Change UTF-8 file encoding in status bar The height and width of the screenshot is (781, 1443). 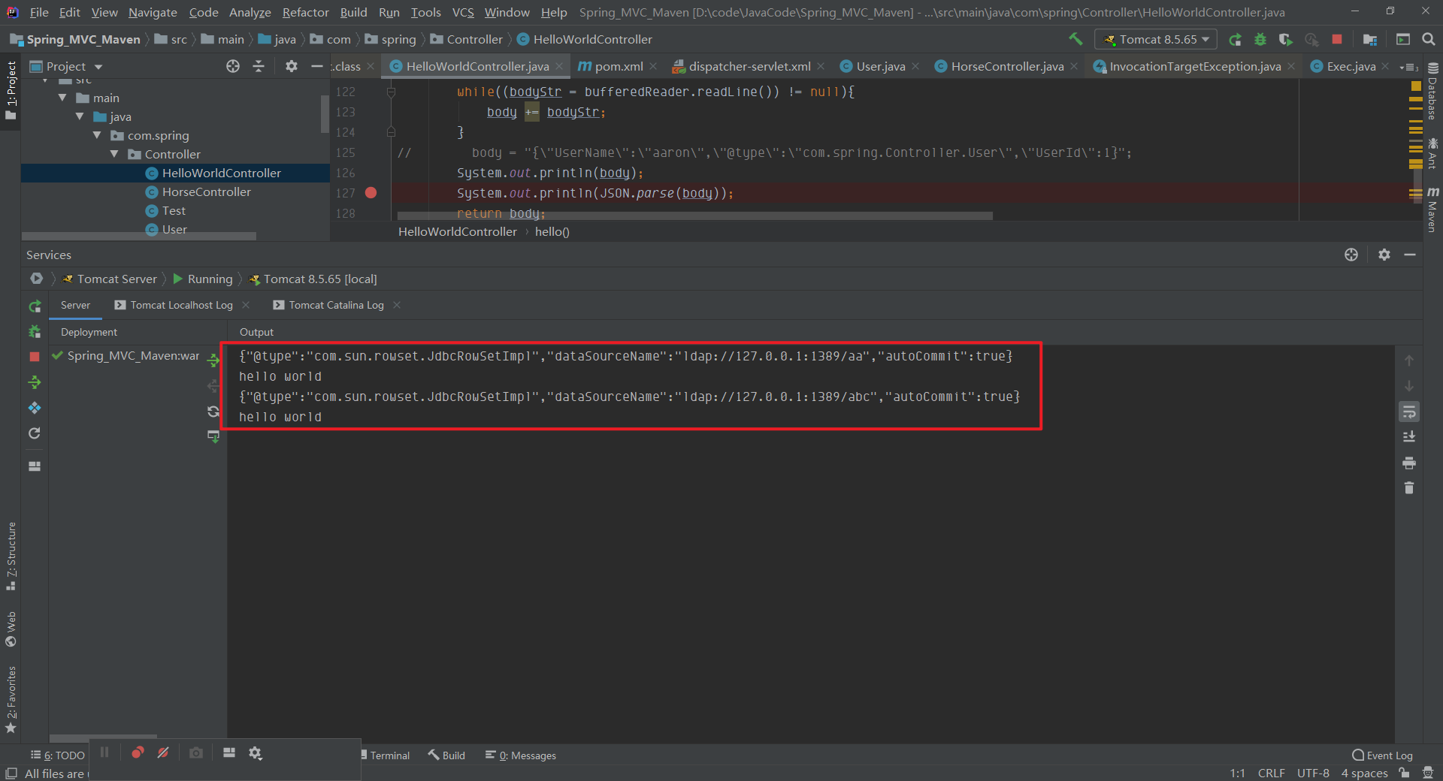(x=1313, y=773)
